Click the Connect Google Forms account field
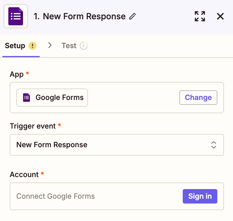 pyautogui.click(x=90, y=196)
